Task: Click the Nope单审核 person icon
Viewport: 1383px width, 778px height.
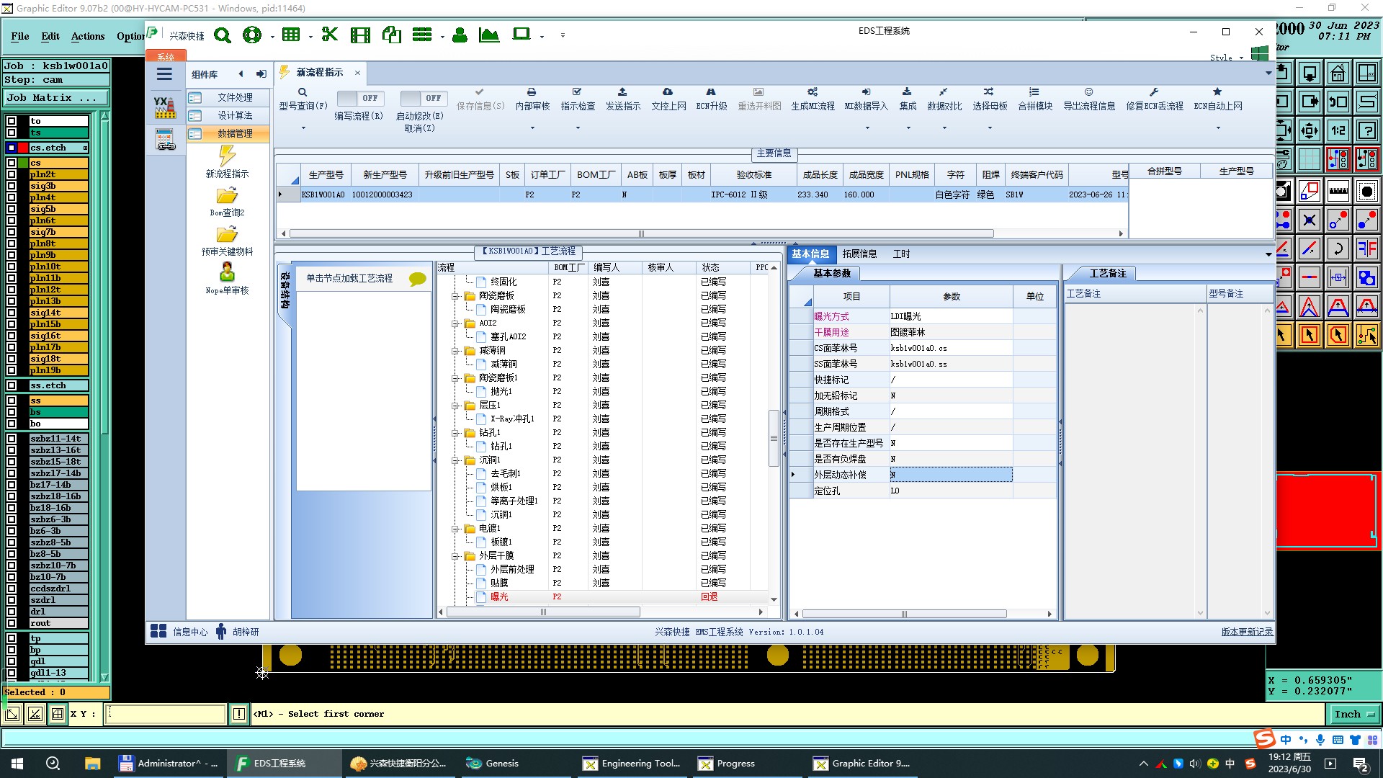Action: 227,272
